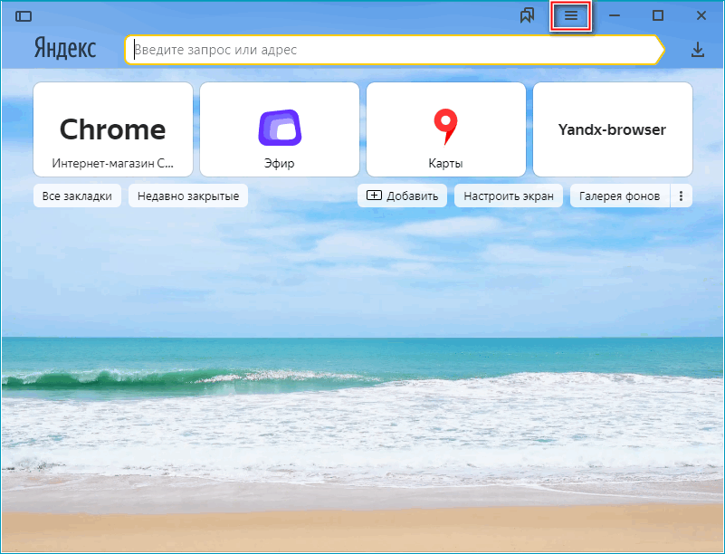
Task: Minimize the browser window
Action: click(x=615, y=16)
